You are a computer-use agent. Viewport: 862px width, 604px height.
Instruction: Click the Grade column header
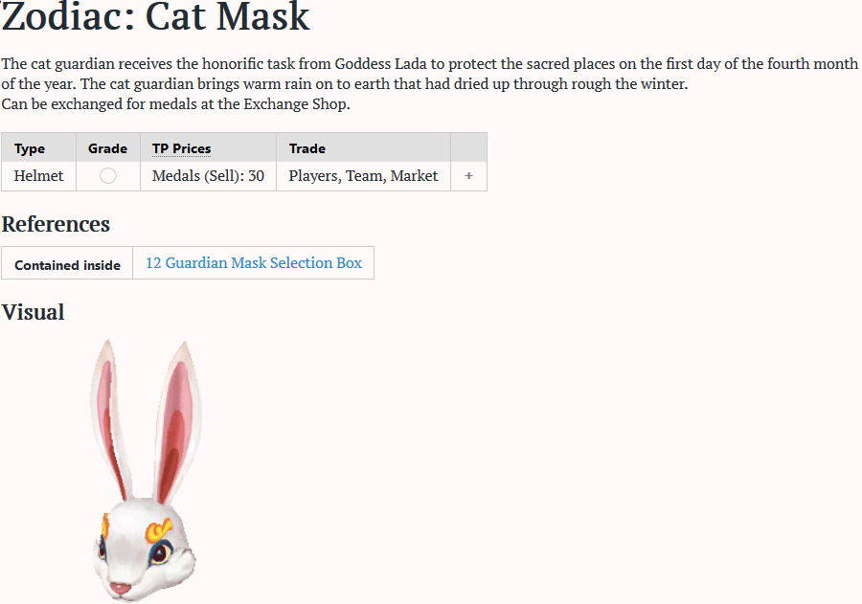pos(107,148)
